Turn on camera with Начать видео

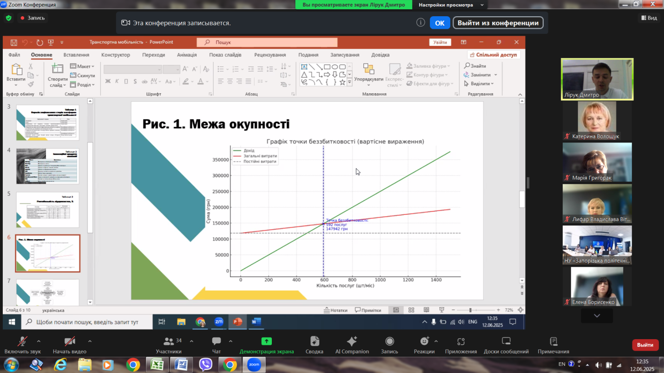tap(69, 341)
